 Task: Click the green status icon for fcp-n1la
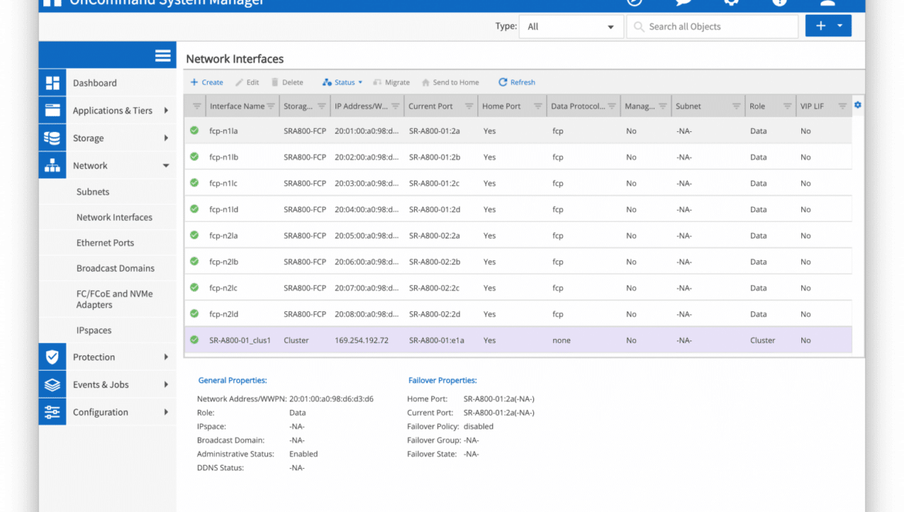pyautogui.click(x=194, y=131)
